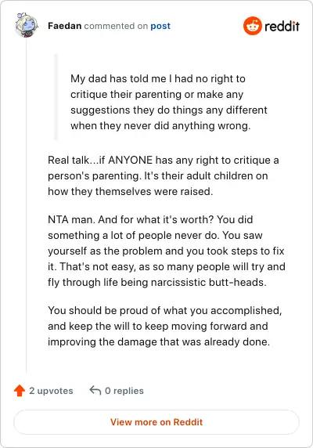313x448 pixels.
Task: Open the "0 replies" count
Action: pos(124,391)
